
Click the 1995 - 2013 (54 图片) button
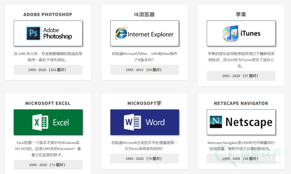[144, 70]
